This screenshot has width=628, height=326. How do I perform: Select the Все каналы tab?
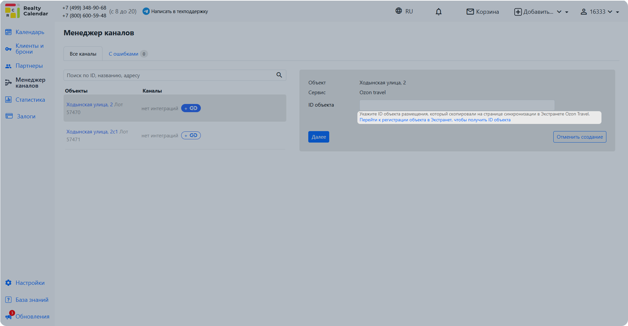click(x=83, y=54)
